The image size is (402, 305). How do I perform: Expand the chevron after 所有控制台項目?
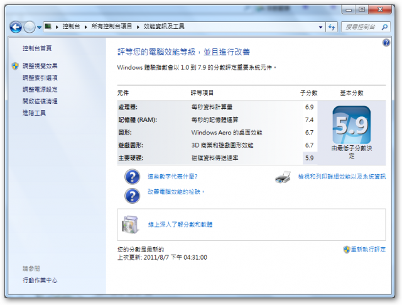[x=138, y=26]
